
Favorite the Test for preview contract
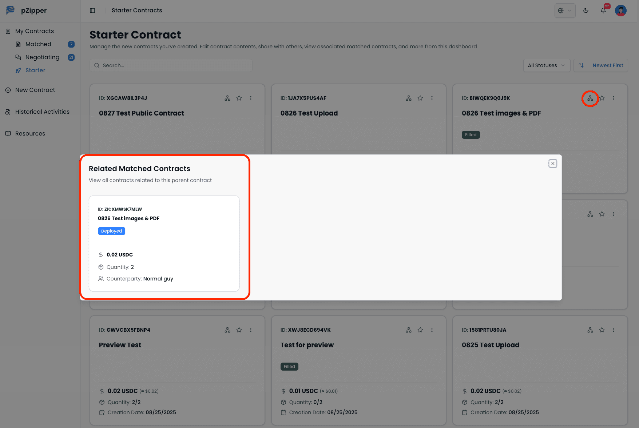click(x=420, y=330)
